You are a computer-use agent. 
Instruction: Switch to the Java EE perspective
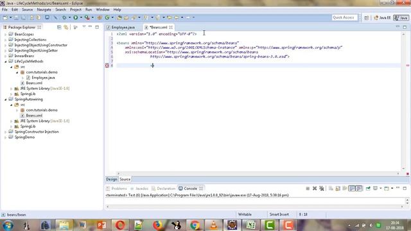tap(382, 18)
